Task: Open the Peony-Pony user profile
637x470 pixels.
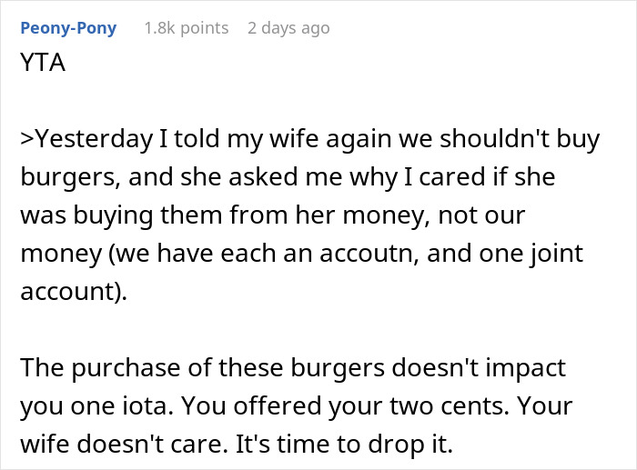Action: (67, 28)
